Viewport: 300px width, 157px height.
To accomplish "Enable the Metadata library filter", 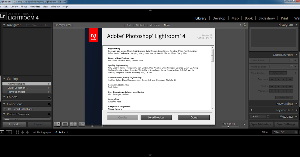I will point(154,25).
